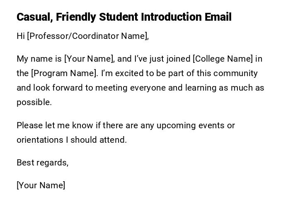Image resolution: width=290 pixels, height=211 pixels.
Task: Click the title 'Casual, Friendly Student Introduction Email'
Action: [x=124, y=17]
